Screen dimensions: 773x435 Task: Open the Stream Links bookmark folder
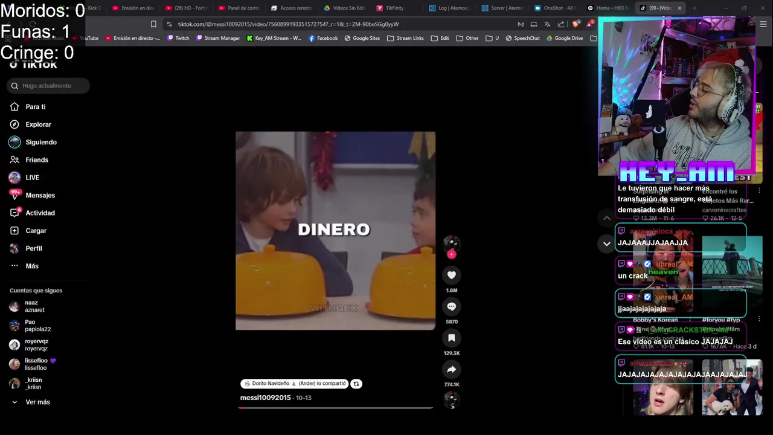[405, 38]
